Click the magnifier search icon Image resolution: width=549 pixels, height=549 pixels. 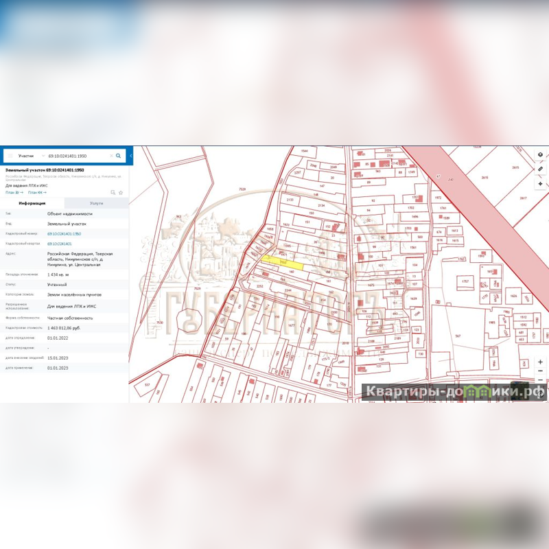tap(119, 156)
